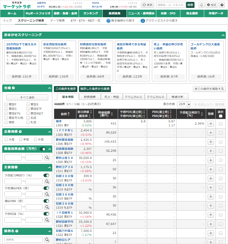Tick the select-all checkbox in 選択 header
The height and width of the screenshot is (244, 228).
click(220, 116)
